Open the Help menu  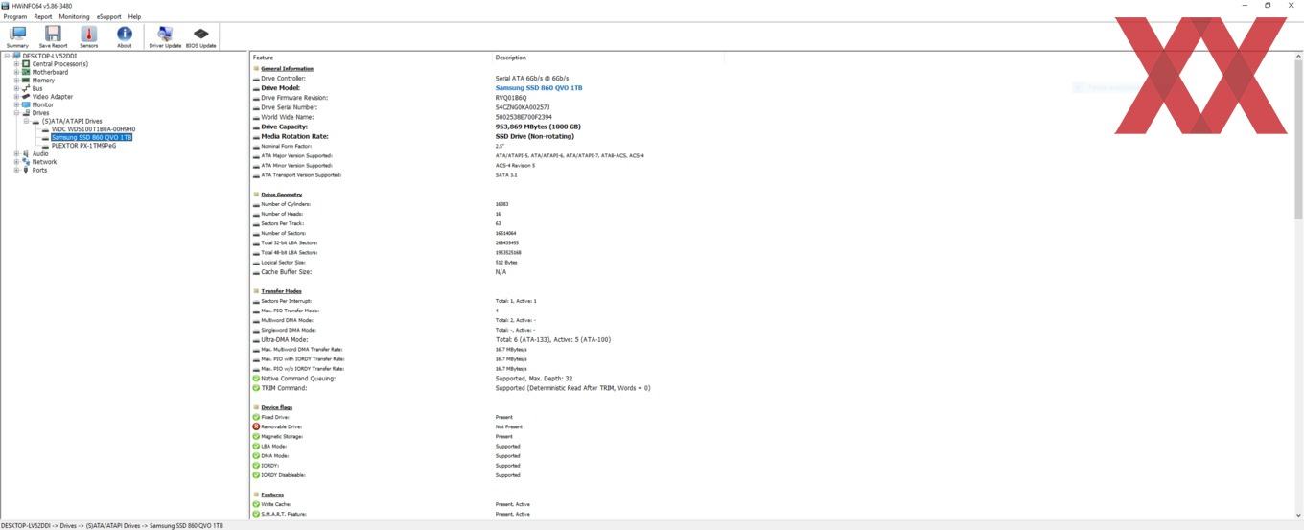(134, 16)
